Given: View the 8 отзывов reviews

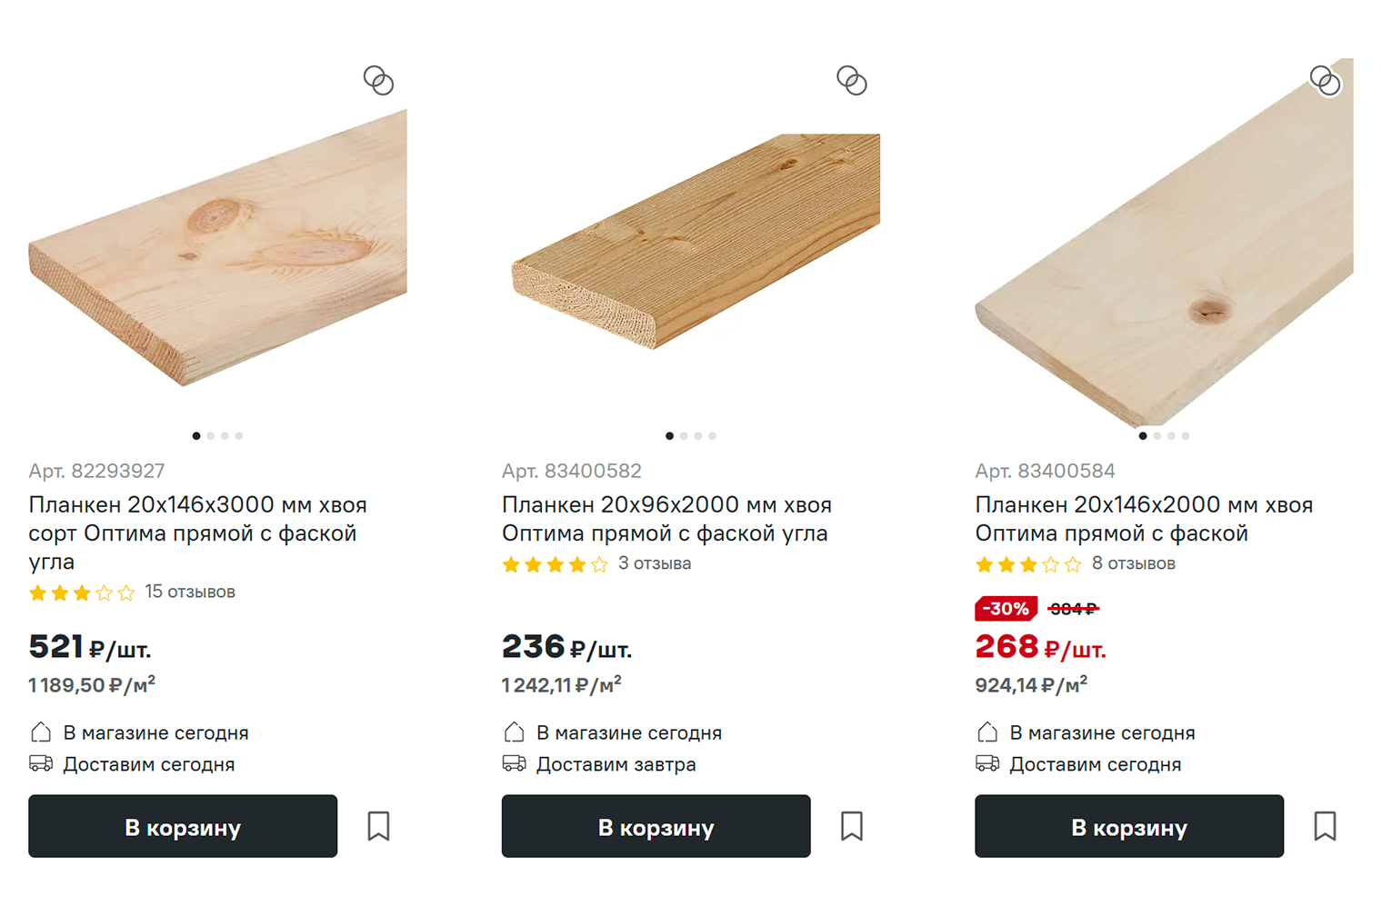Looking at the screenshot, I should coord(1134,563).
